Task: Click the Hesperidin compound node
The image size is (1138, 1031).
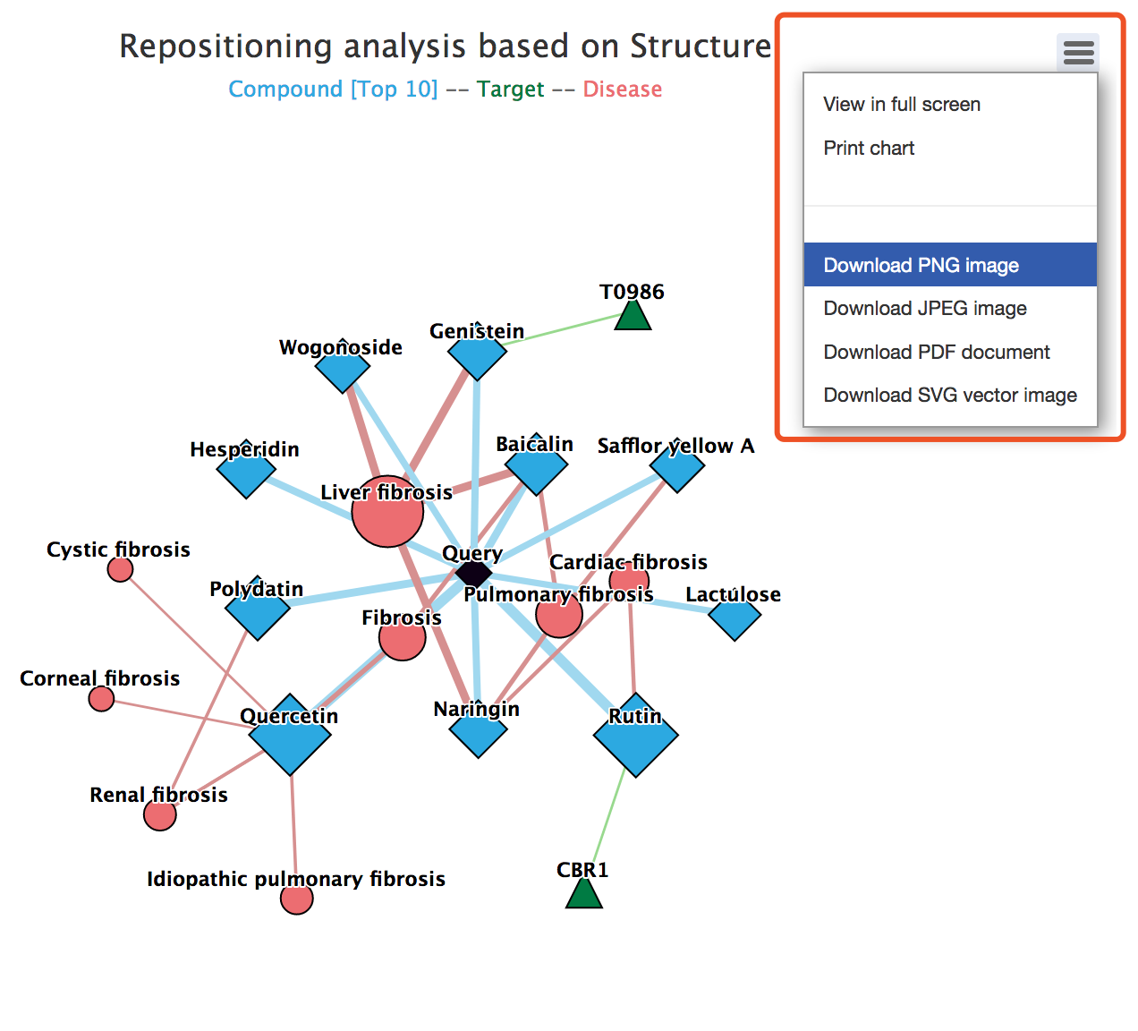Action: [246, 469]
